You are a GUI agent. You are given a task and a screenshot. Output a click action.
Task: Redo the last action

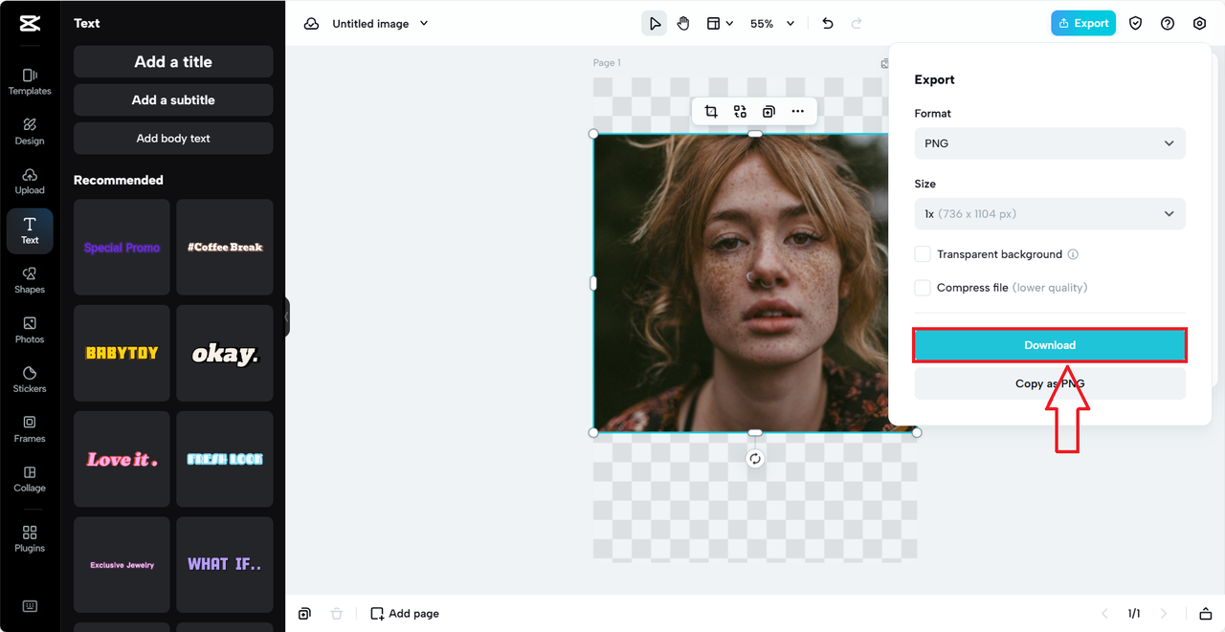[857, 24]
